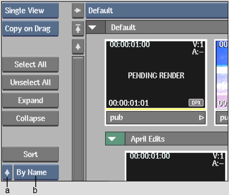Click the pub clip name field
Viewport: 229px width, 195px height.
coord(156,118)
